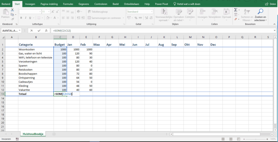The image size is (278, 142).
Task: Open the Standaard number format dropdown
Action: click(152, 12)
